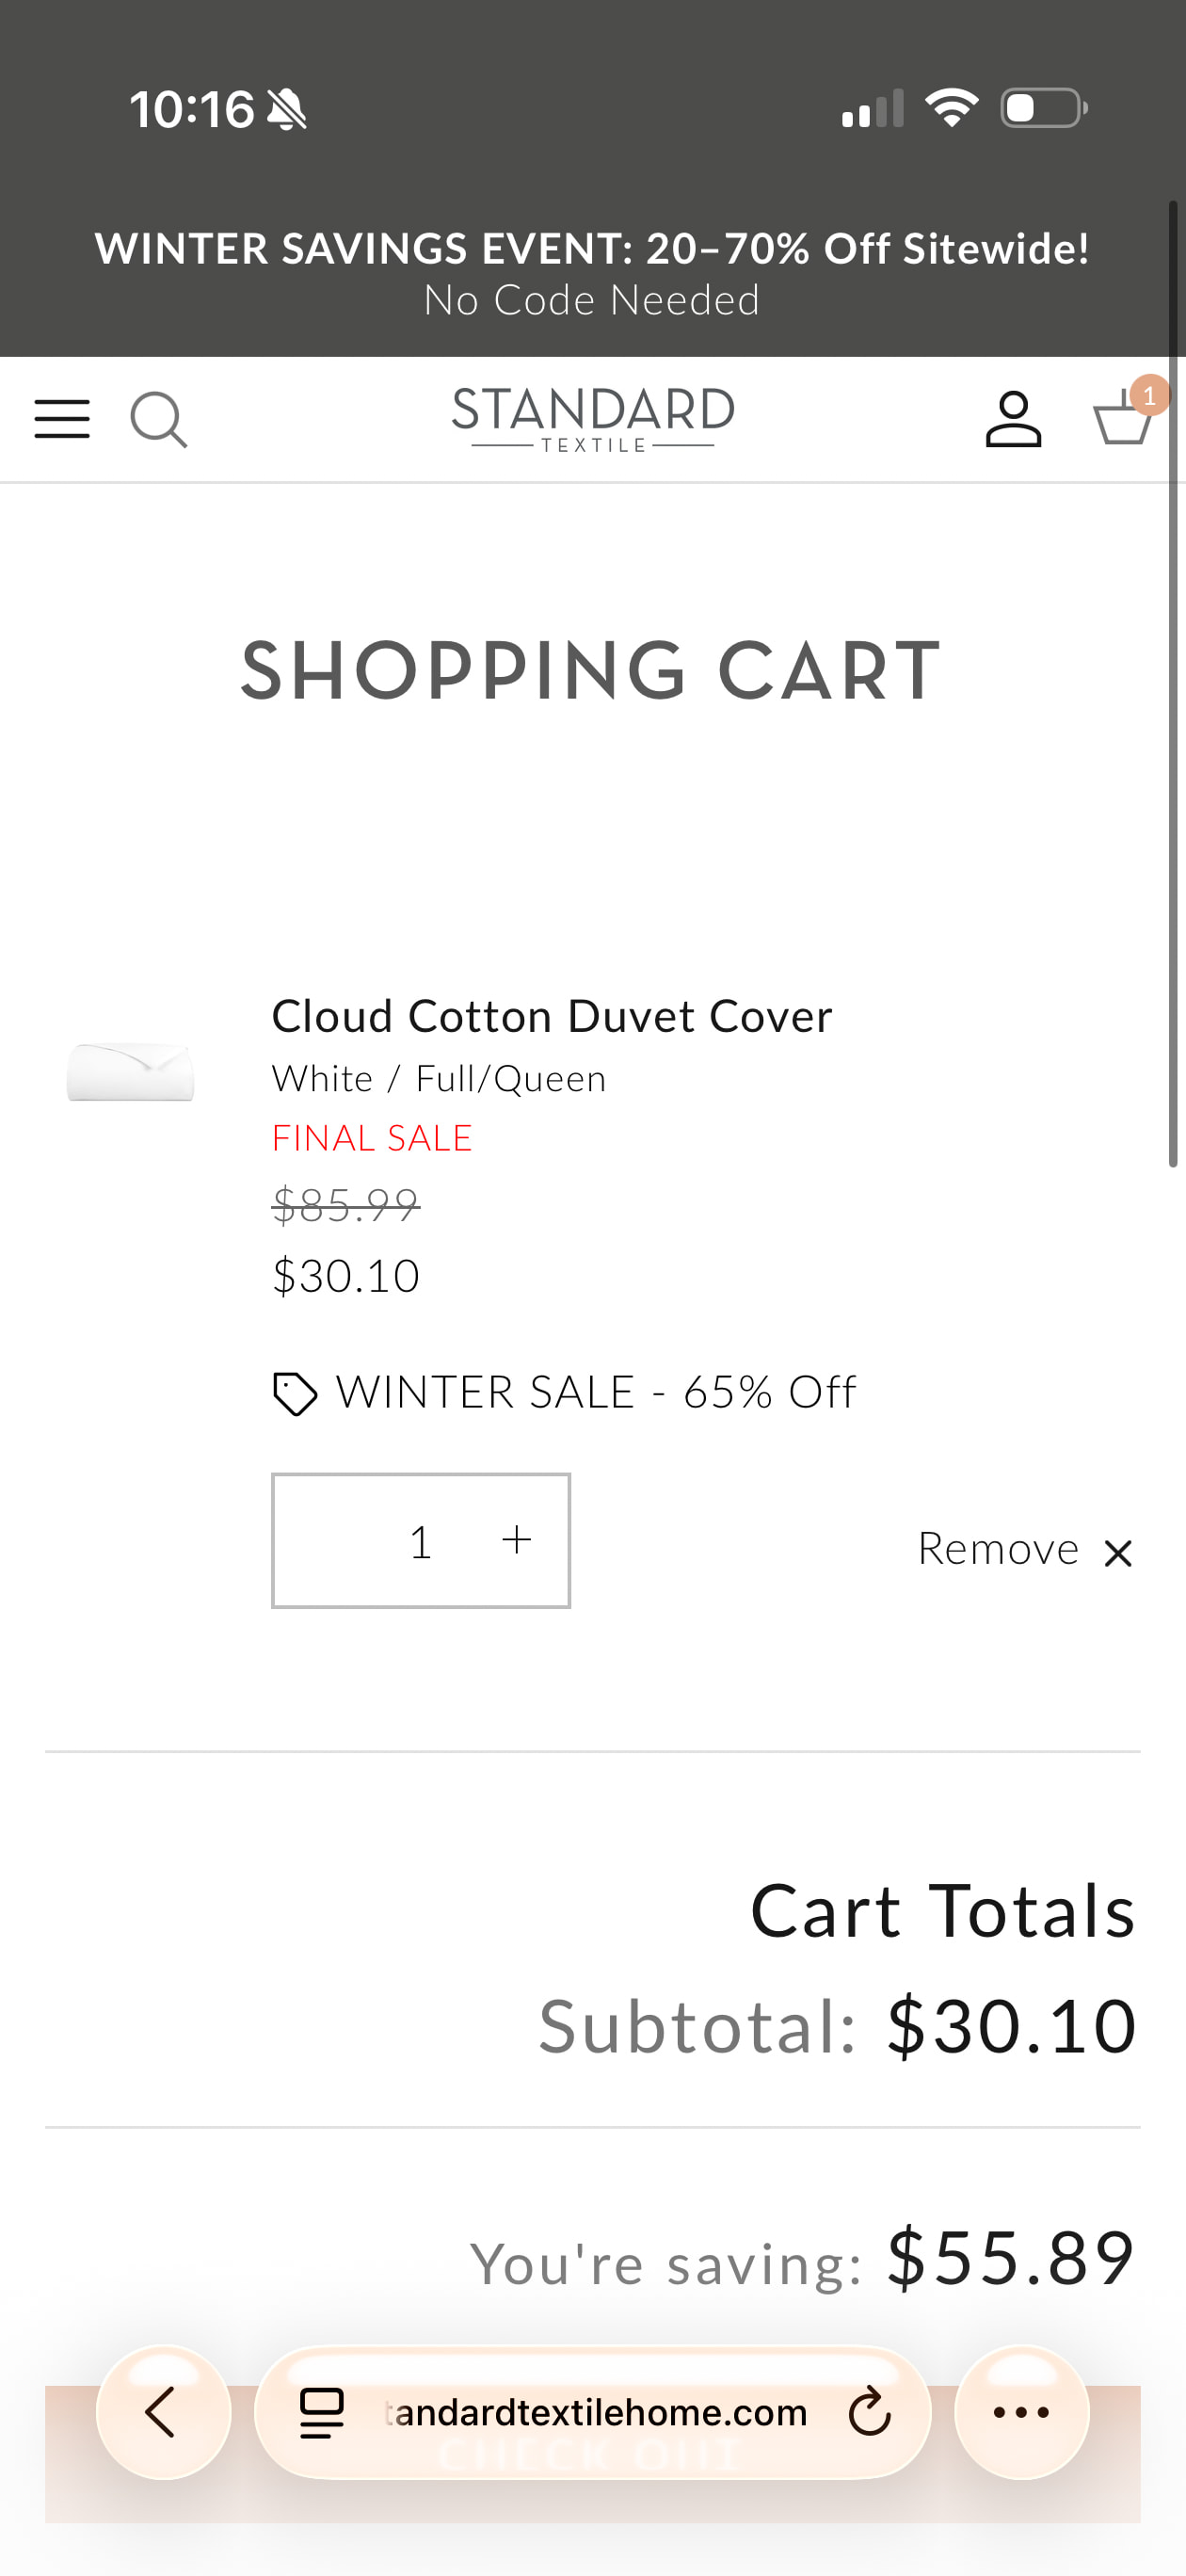Image resolution: width=1186 pixels, height=2576 pixels.
Task: Tap the Safari back arrow
Action: coord(163,2412)
